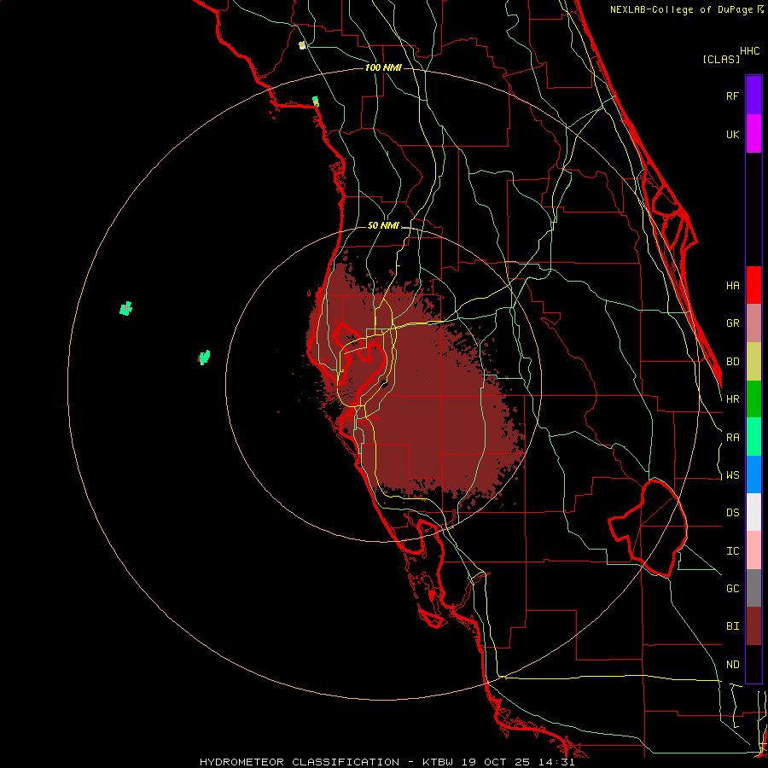The width and height of the screenshot is (768, 768).
Task: Select the gray GC legend swatch
Action: pyautogui.click(x=753, y=588)
